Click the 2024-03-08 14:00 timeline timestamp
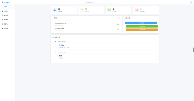Viewport: 194px width, 101px height. (x=62, y=41)
